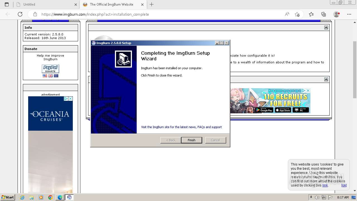357x201 pixels.
Task: Open the network tray icon
Action: pyautogui.click(x=324, y=197)
